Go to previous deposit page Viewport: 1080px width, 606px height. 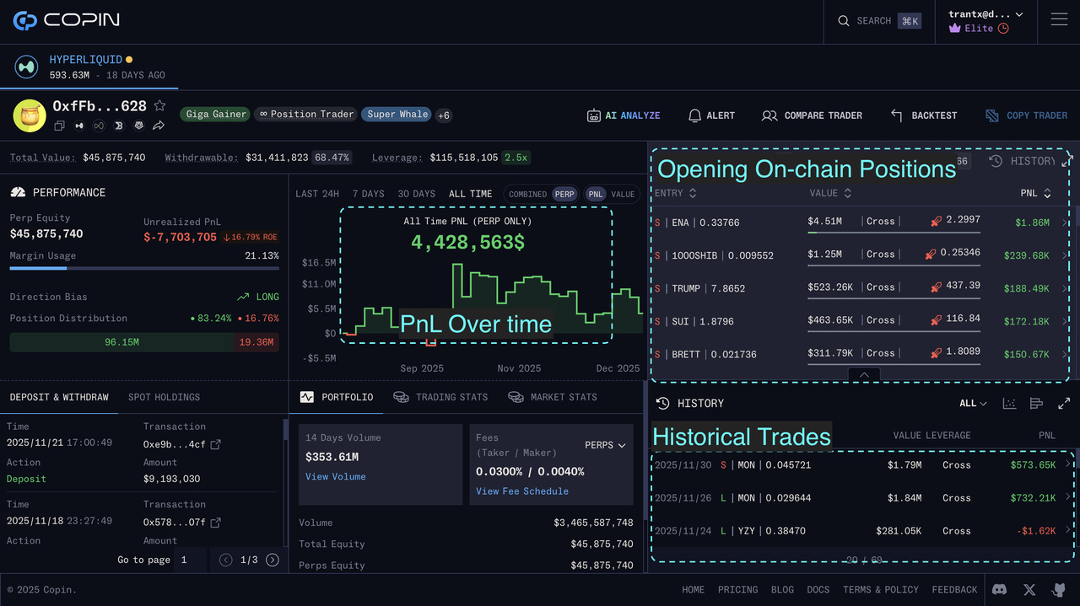click(x=226, y=560)
